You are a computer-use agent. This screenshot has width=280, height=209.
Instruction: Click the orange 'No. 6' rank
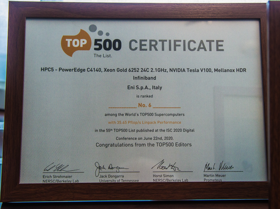[145, 105]
